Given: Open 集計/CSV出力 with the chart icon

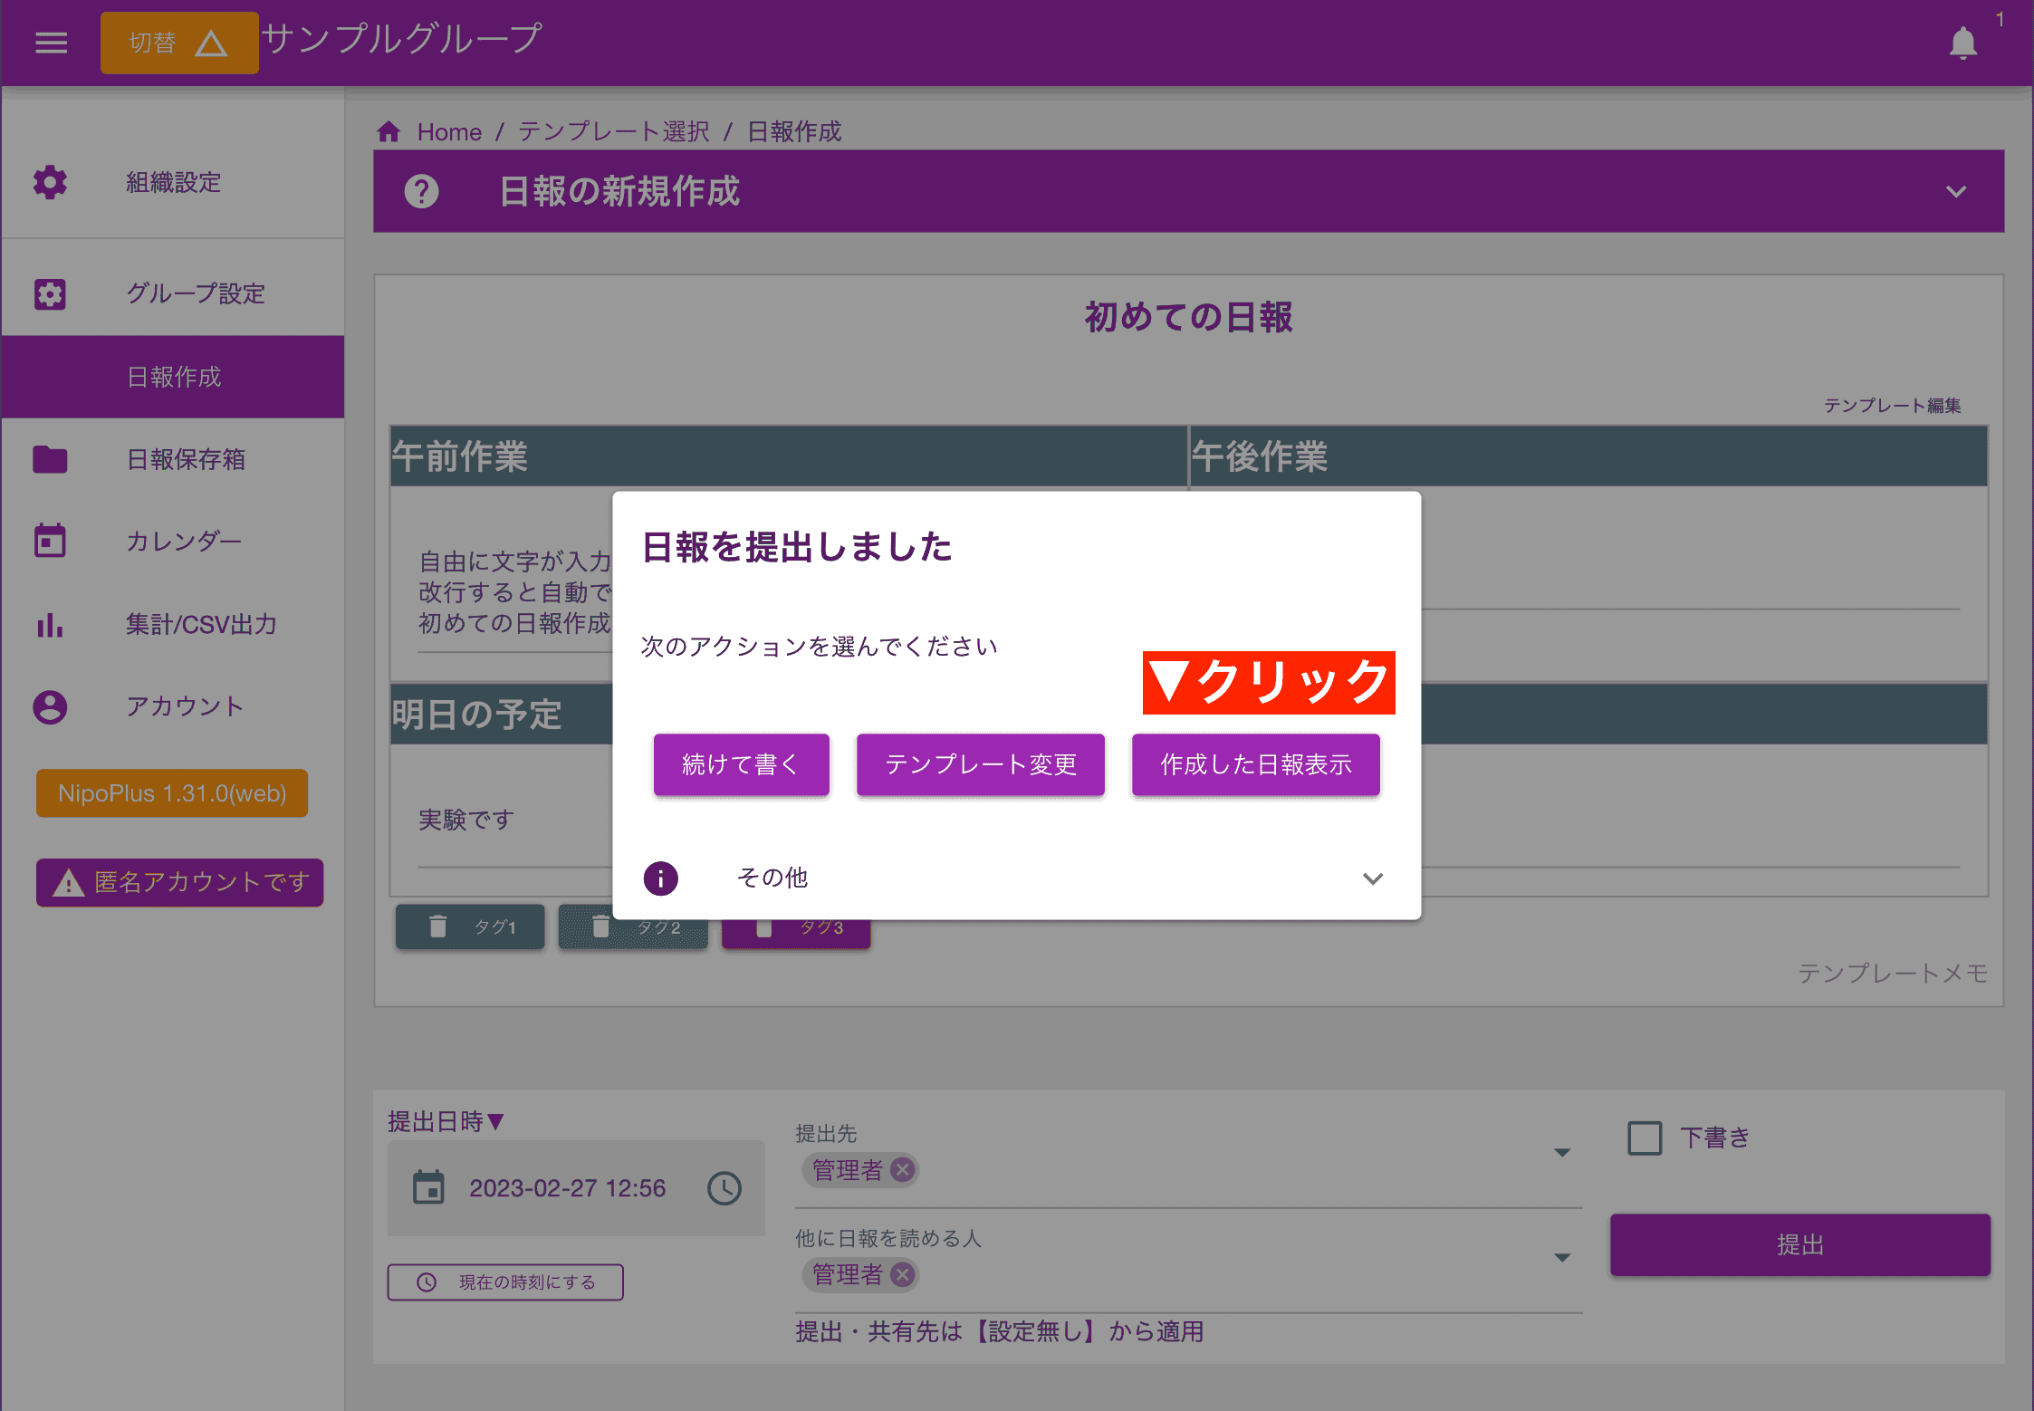Looking at the screenshot, I should click(x=50, y=625).
